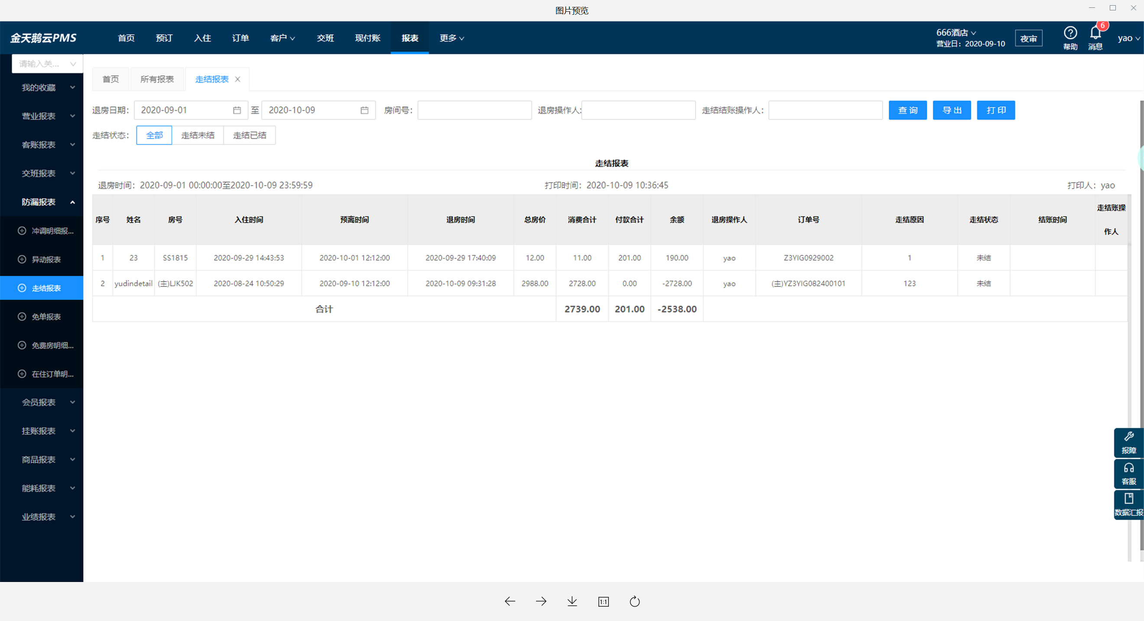Click the 金天鹅云PMS logo
This screenshot has width=1144, height=621.
pos(43,38)
